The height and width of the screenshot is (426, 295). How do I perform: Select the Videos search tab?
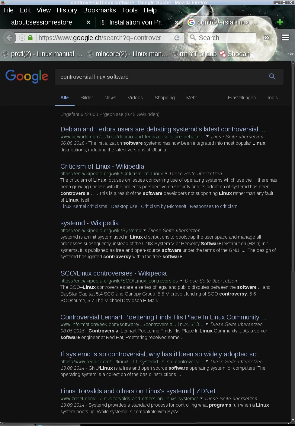point(135,97)
